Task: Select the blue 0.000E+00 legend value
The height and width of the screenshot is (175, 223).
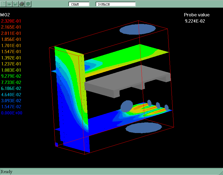Action: [x=11, y=113]
